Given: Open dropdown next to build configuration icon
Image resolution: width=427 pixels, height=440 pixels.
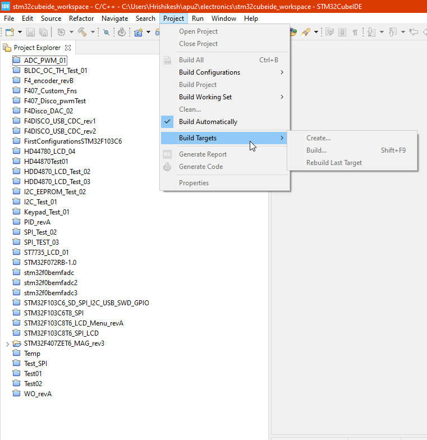Looking at the screenshot, I should [71, 33].
